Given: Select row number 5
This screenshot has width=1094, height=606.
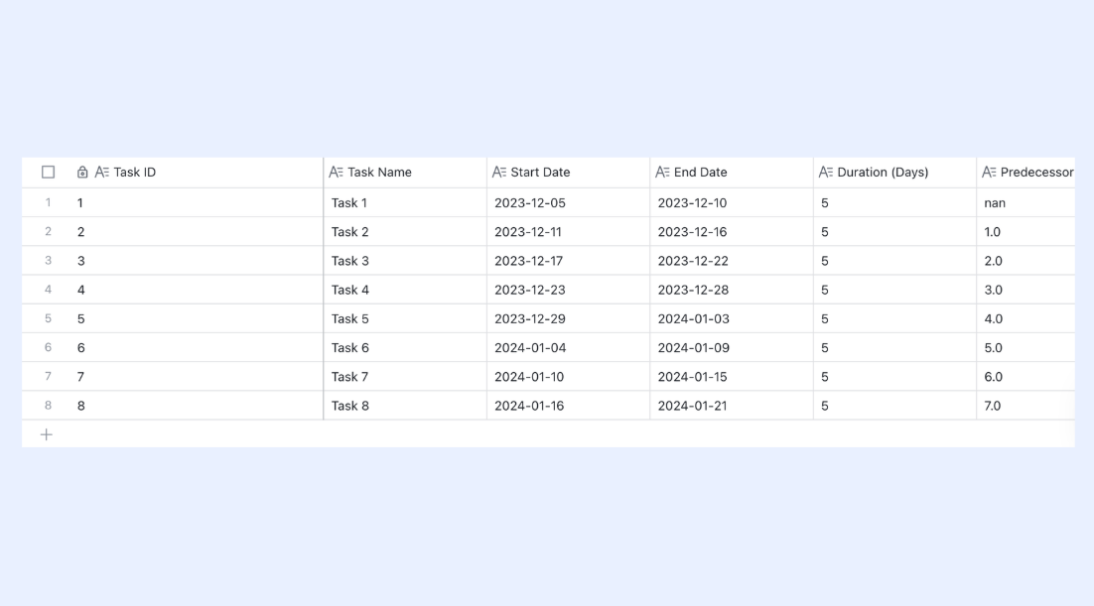Looking at the screenshot, I should (x=48, y=318).
